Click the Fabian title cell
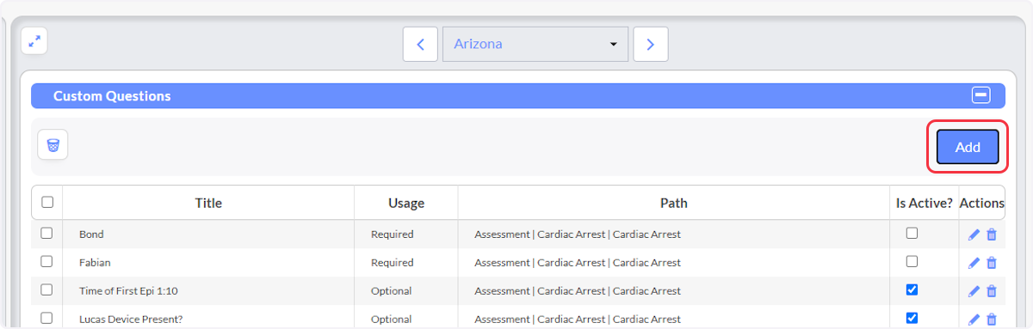The width and height of the screenshot is (1033, 329). (x=208, y=262)
